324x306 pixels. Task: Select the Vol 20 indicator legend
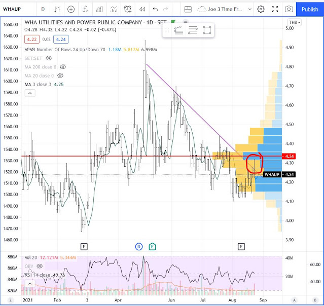tap(31, 257)
